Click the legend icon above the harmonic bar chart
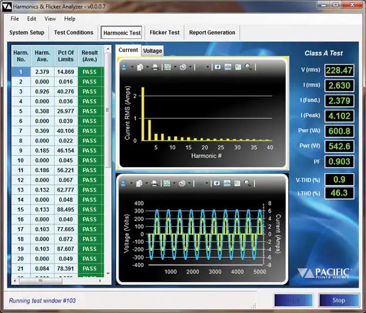 238,67
